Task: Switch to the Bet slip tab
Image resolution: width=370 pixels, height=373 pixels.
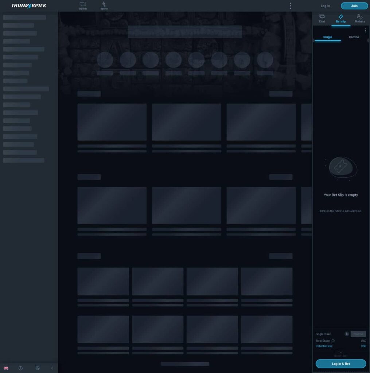Action: coord(341,18)
